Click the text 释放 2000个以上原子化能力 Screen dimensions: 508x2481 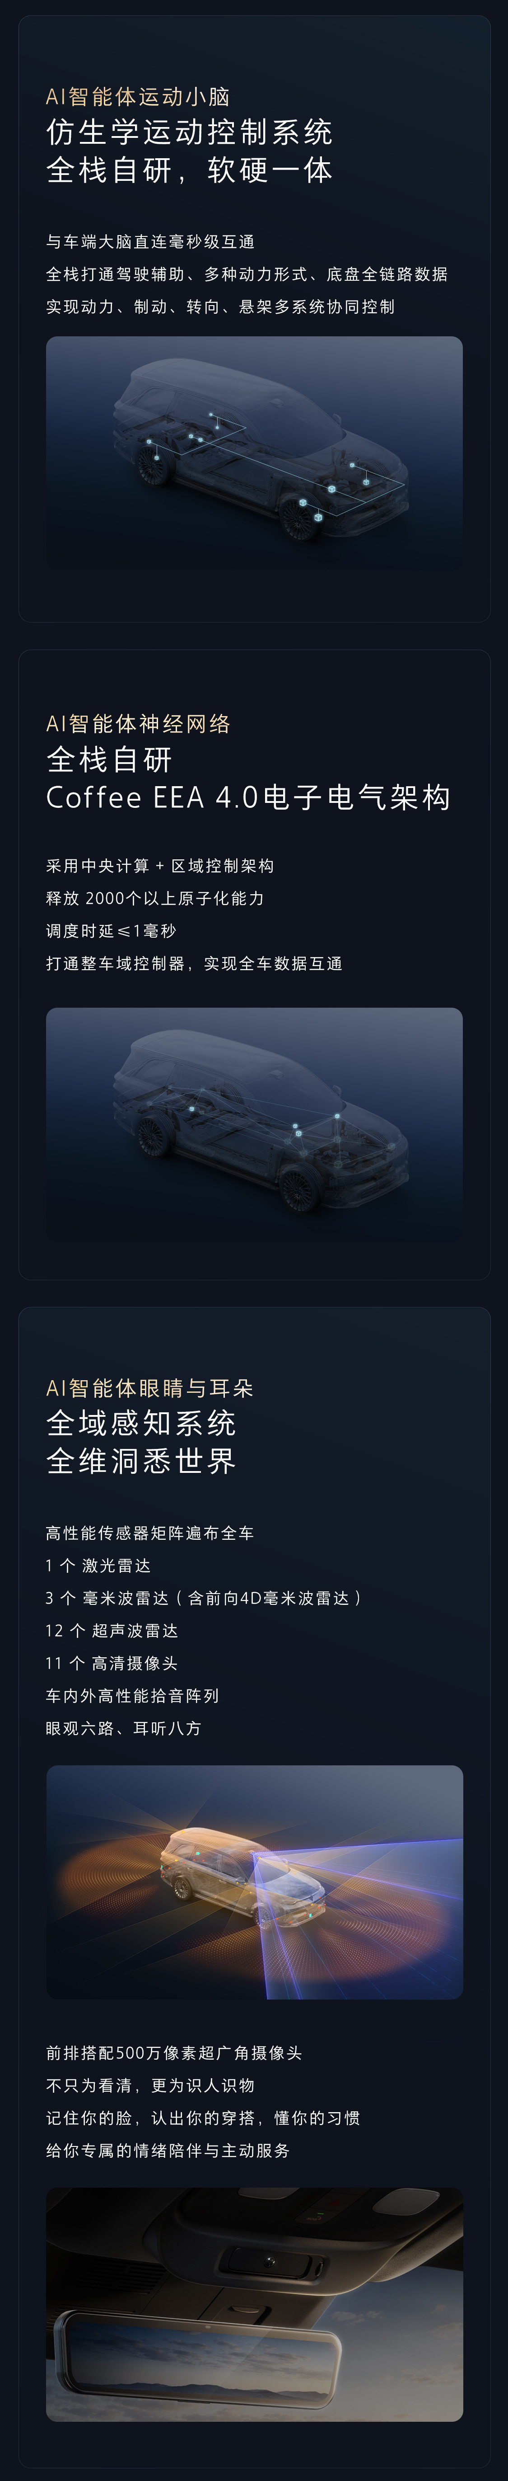[155, 898]
